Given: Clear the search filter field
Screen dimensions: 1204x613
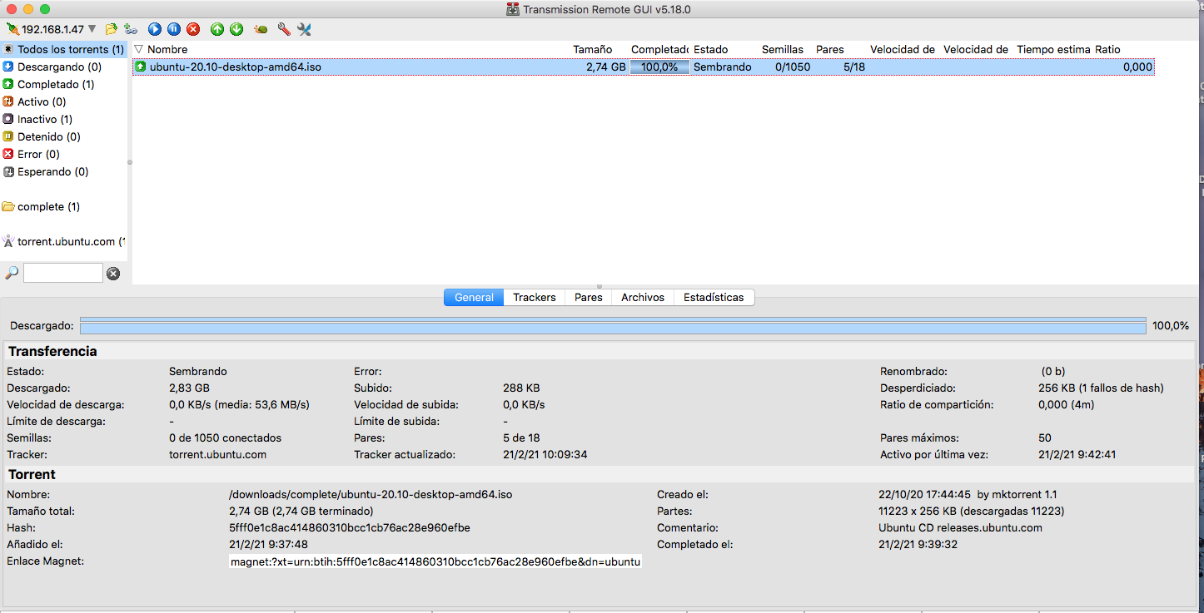Looking at the screenshot, I should tap(113, 273).
